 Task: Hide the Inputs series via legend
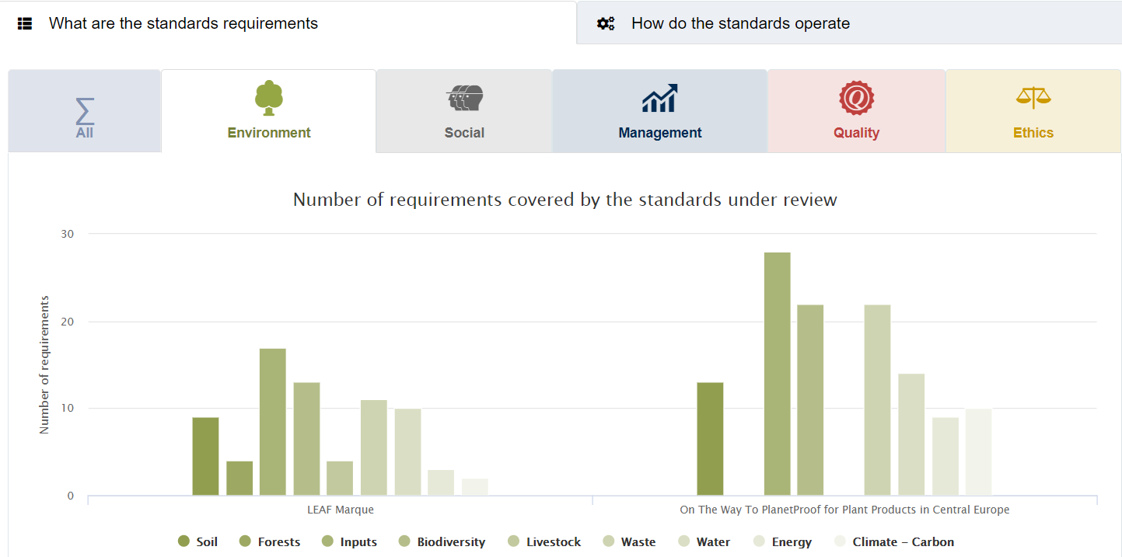[349, 542]
